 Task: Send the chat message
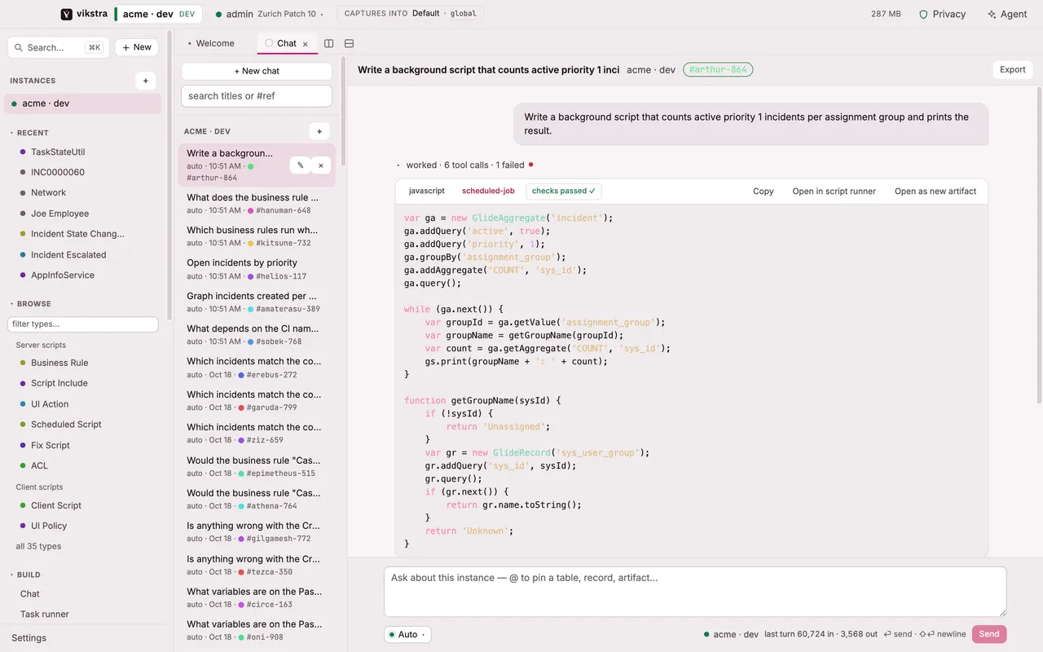tap(989, 634)
